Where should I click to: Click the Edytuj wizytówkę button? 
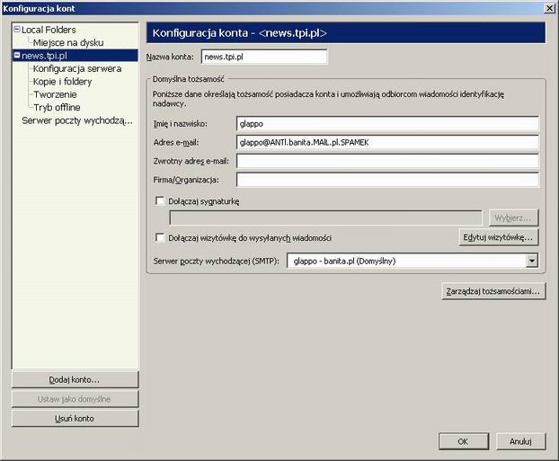[499, 237]
